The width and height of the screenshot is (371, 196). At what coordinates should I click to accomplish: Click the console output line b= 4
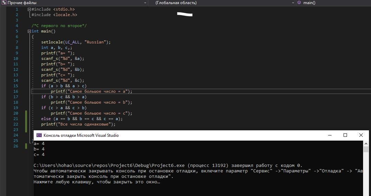(x=39, y=149)
